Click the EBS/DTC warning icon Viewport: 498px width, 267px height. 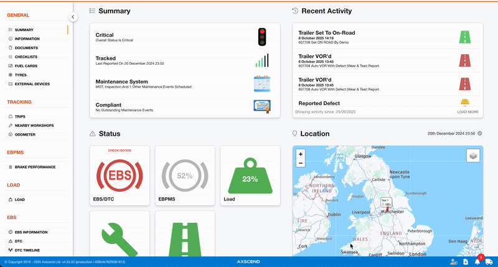(x=120, y=175)
